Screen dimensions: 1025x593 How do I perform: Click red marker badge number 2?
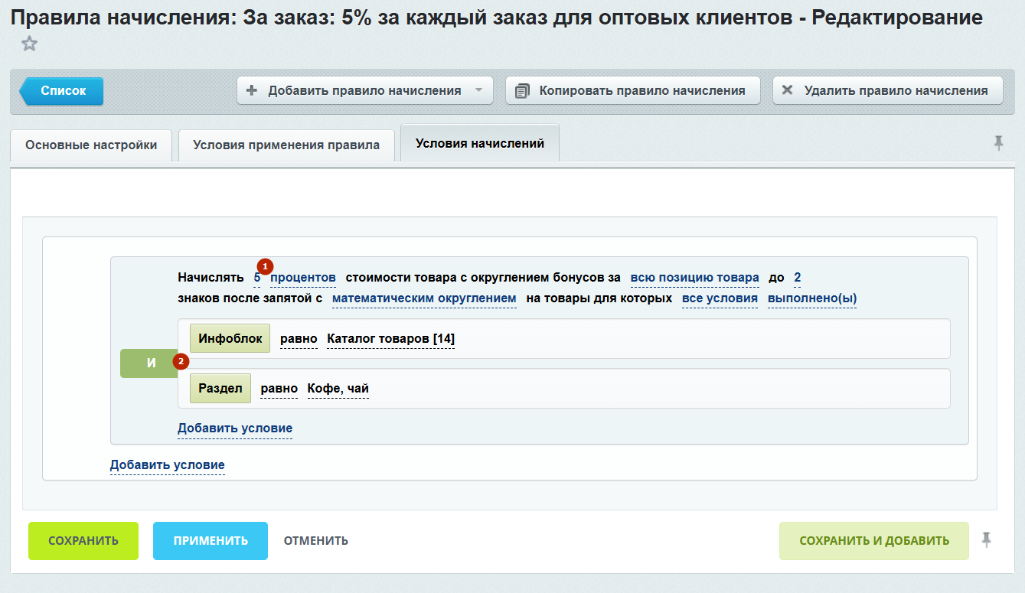[181, 361]
